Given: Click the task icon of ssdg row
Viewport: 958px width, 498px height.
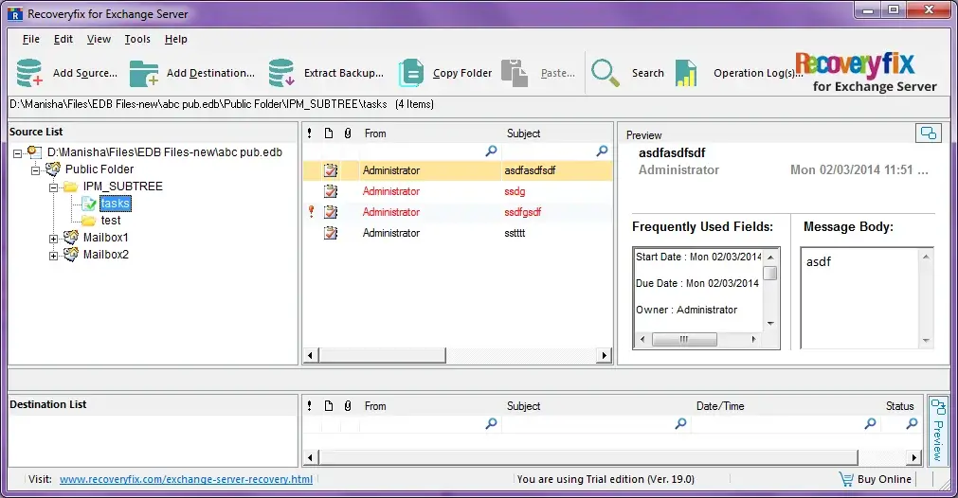Looking at the screenshot, I should 331,191.
